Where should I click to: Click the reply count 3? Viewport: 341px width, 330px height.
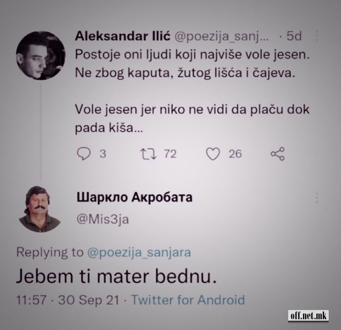(103, 154)
